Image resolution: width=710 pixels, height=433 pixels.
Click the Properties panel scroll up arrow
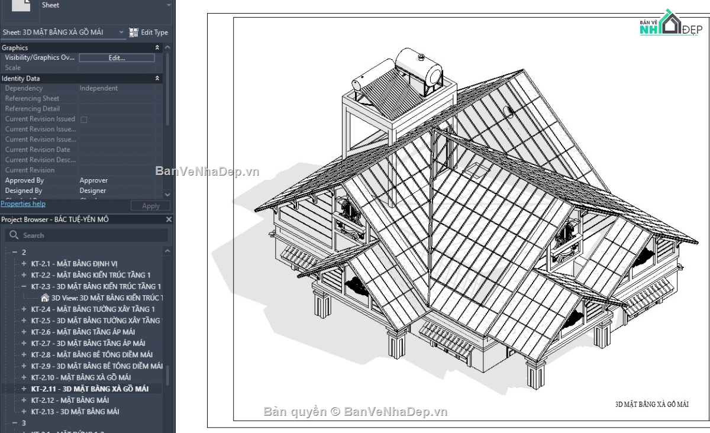click(167, 47)
